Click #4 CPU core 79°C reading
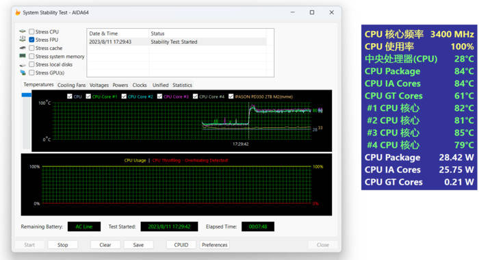The width and height of the screenshot is (479, 260). tap(464, 145)
